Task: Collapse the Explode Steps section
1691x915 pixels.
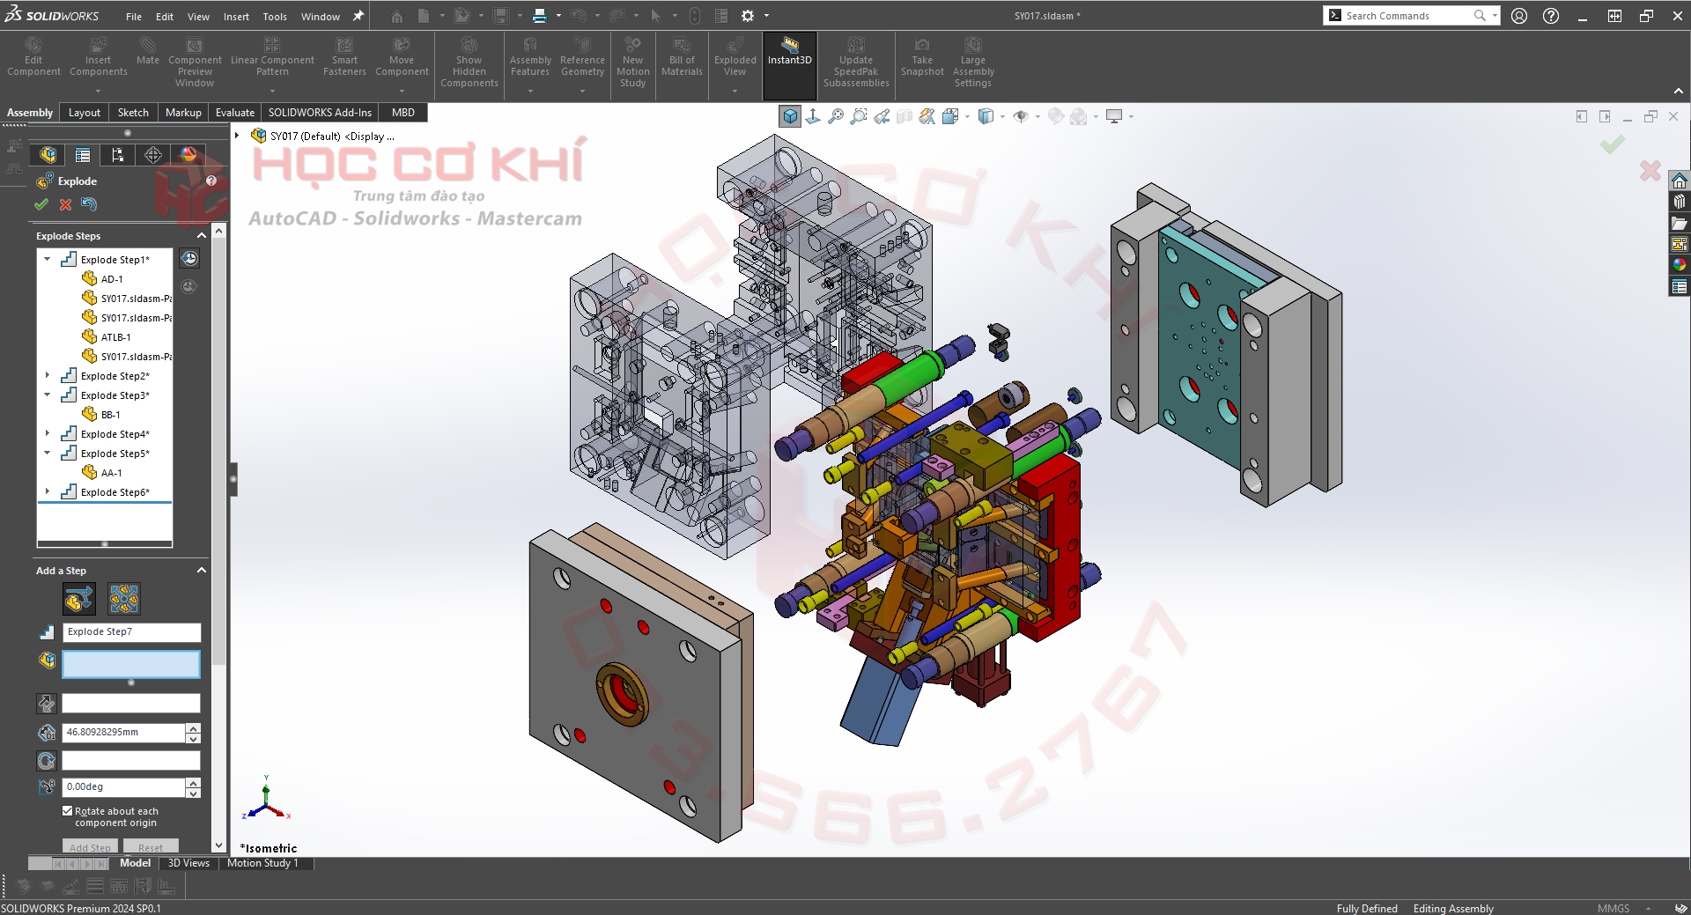Action: pyautogui.click(x=202, y=236)
